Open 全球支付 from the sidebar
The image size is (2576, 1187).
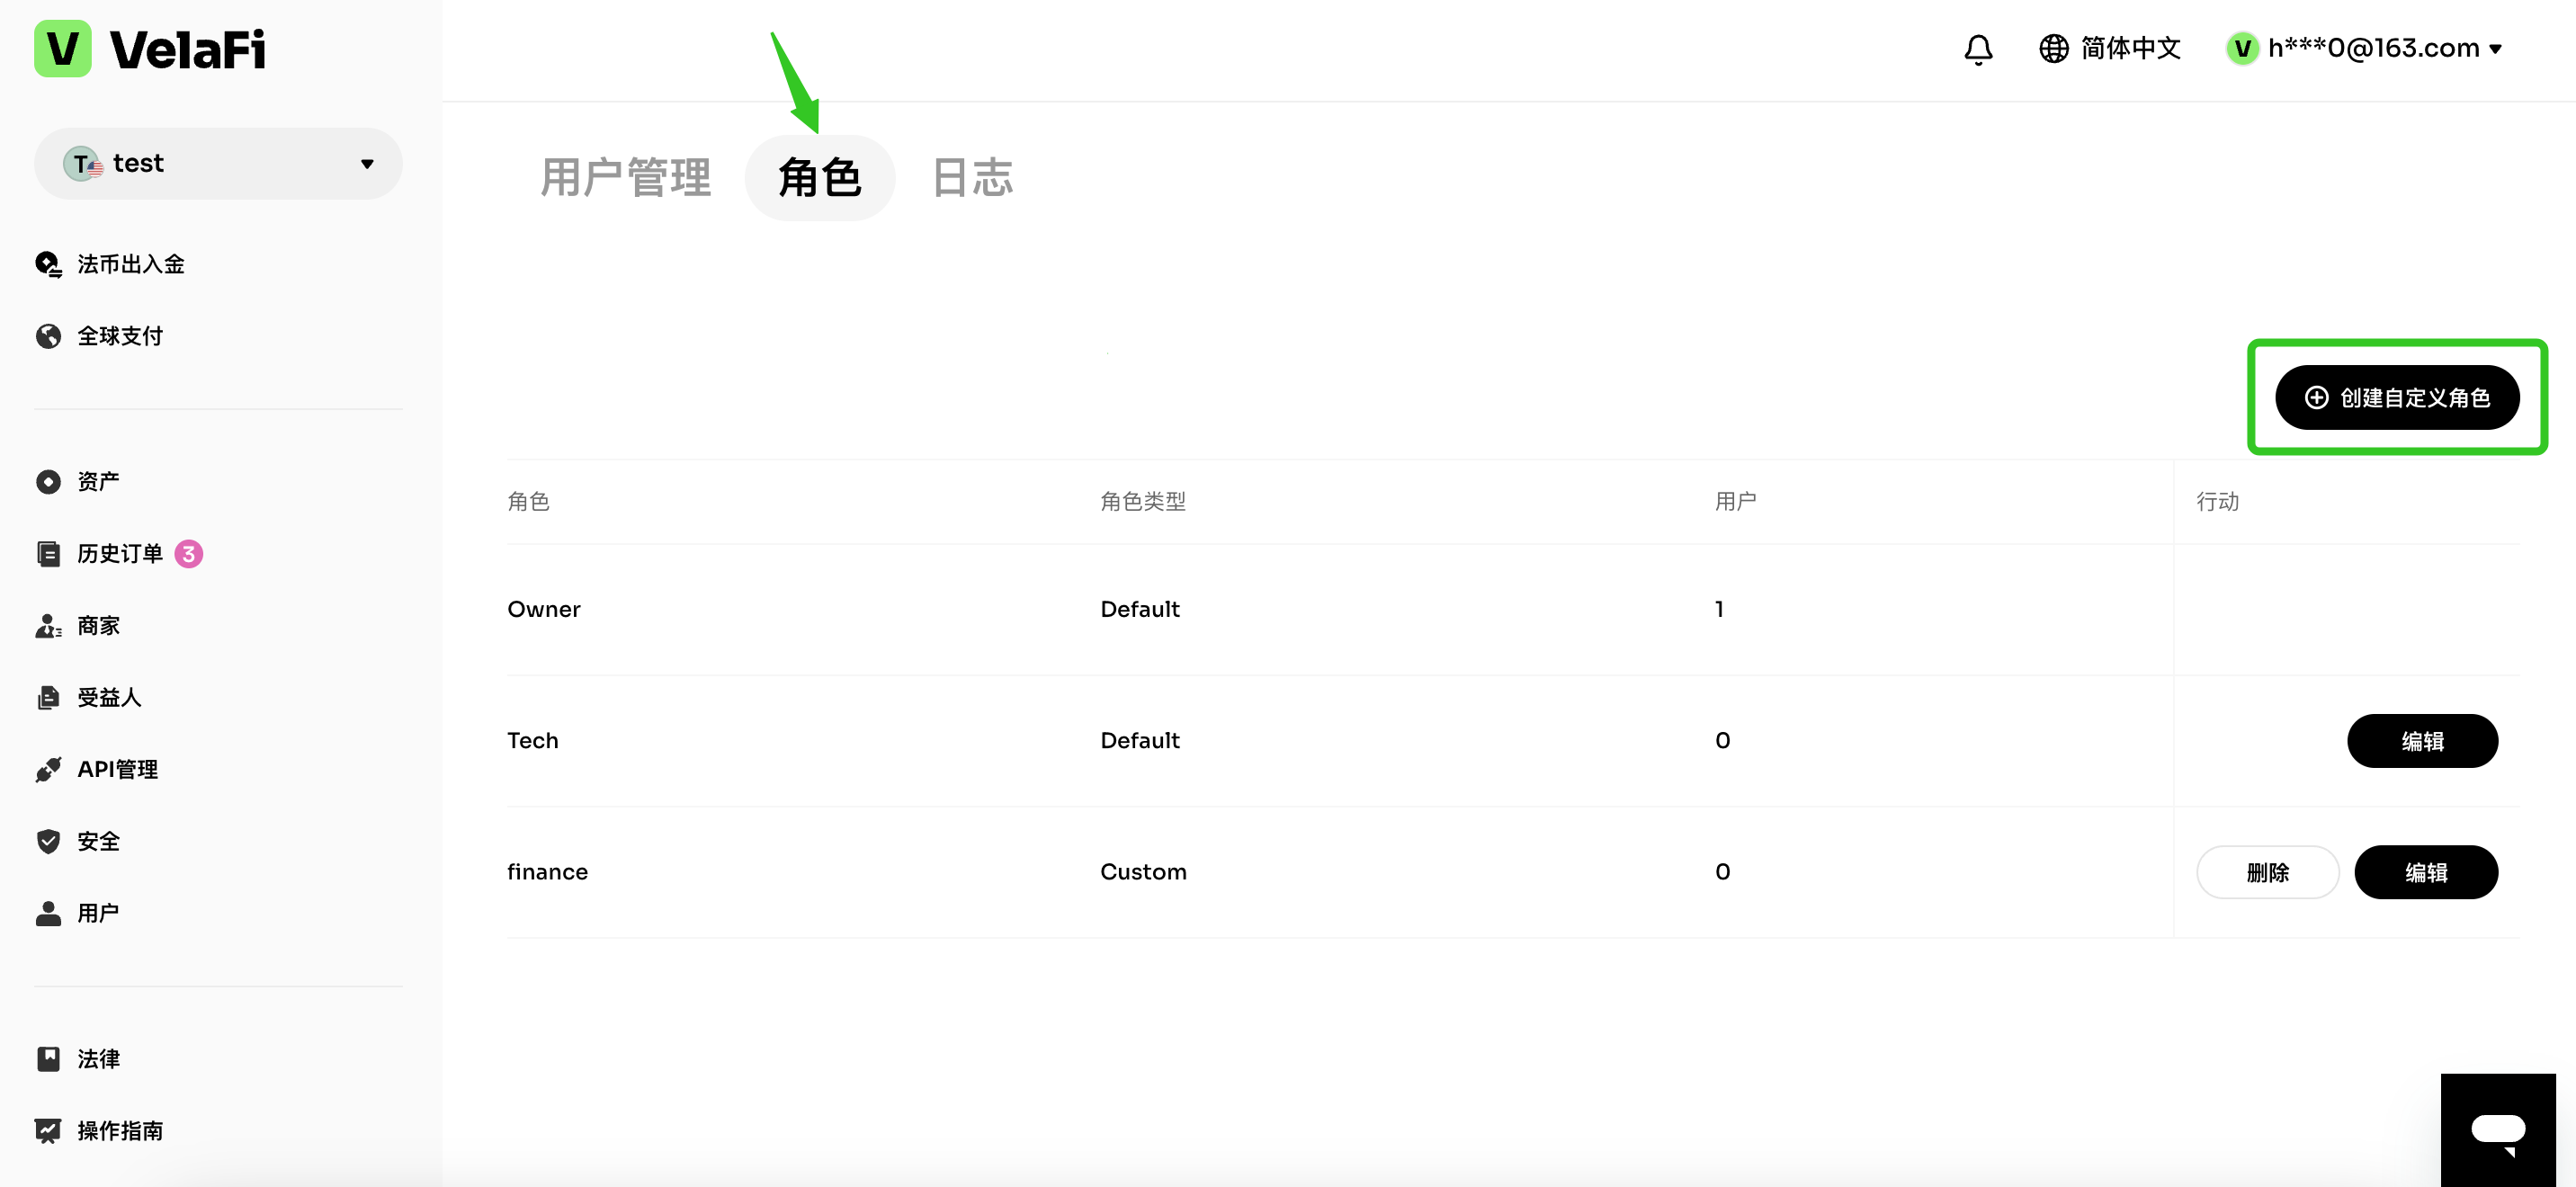click(119, 336)
